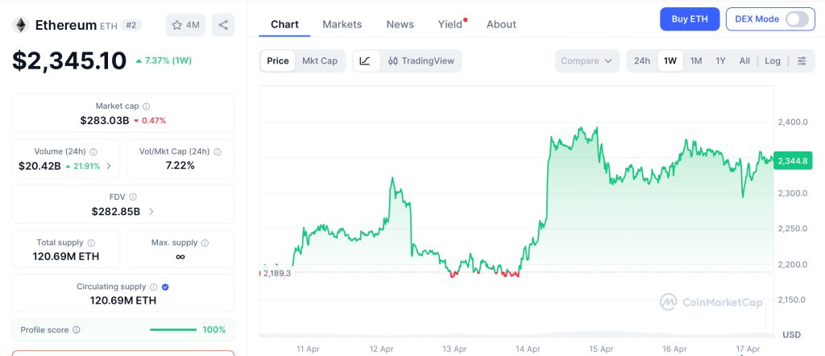Toggle DEX Mode switch
Image resolution: width=825 pixels, height=356 pixels.
pos(796,19)
